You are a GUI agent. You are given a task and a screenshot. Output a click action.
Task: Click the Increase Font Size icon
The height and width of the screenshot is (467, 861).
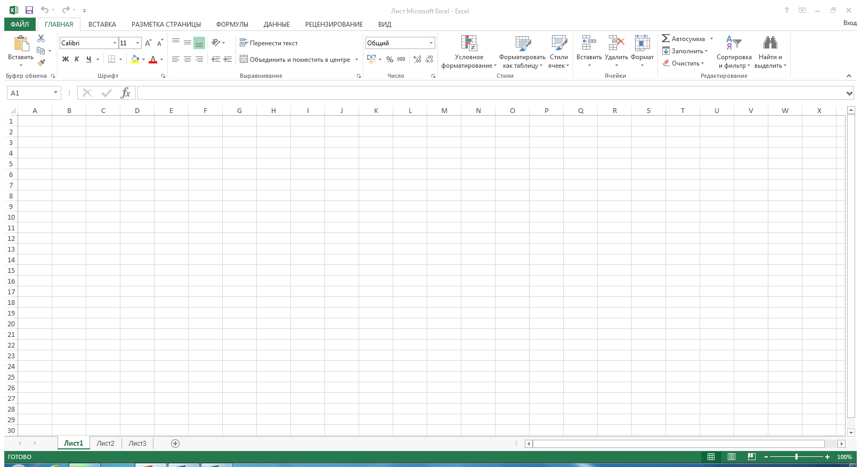[148, 43]
